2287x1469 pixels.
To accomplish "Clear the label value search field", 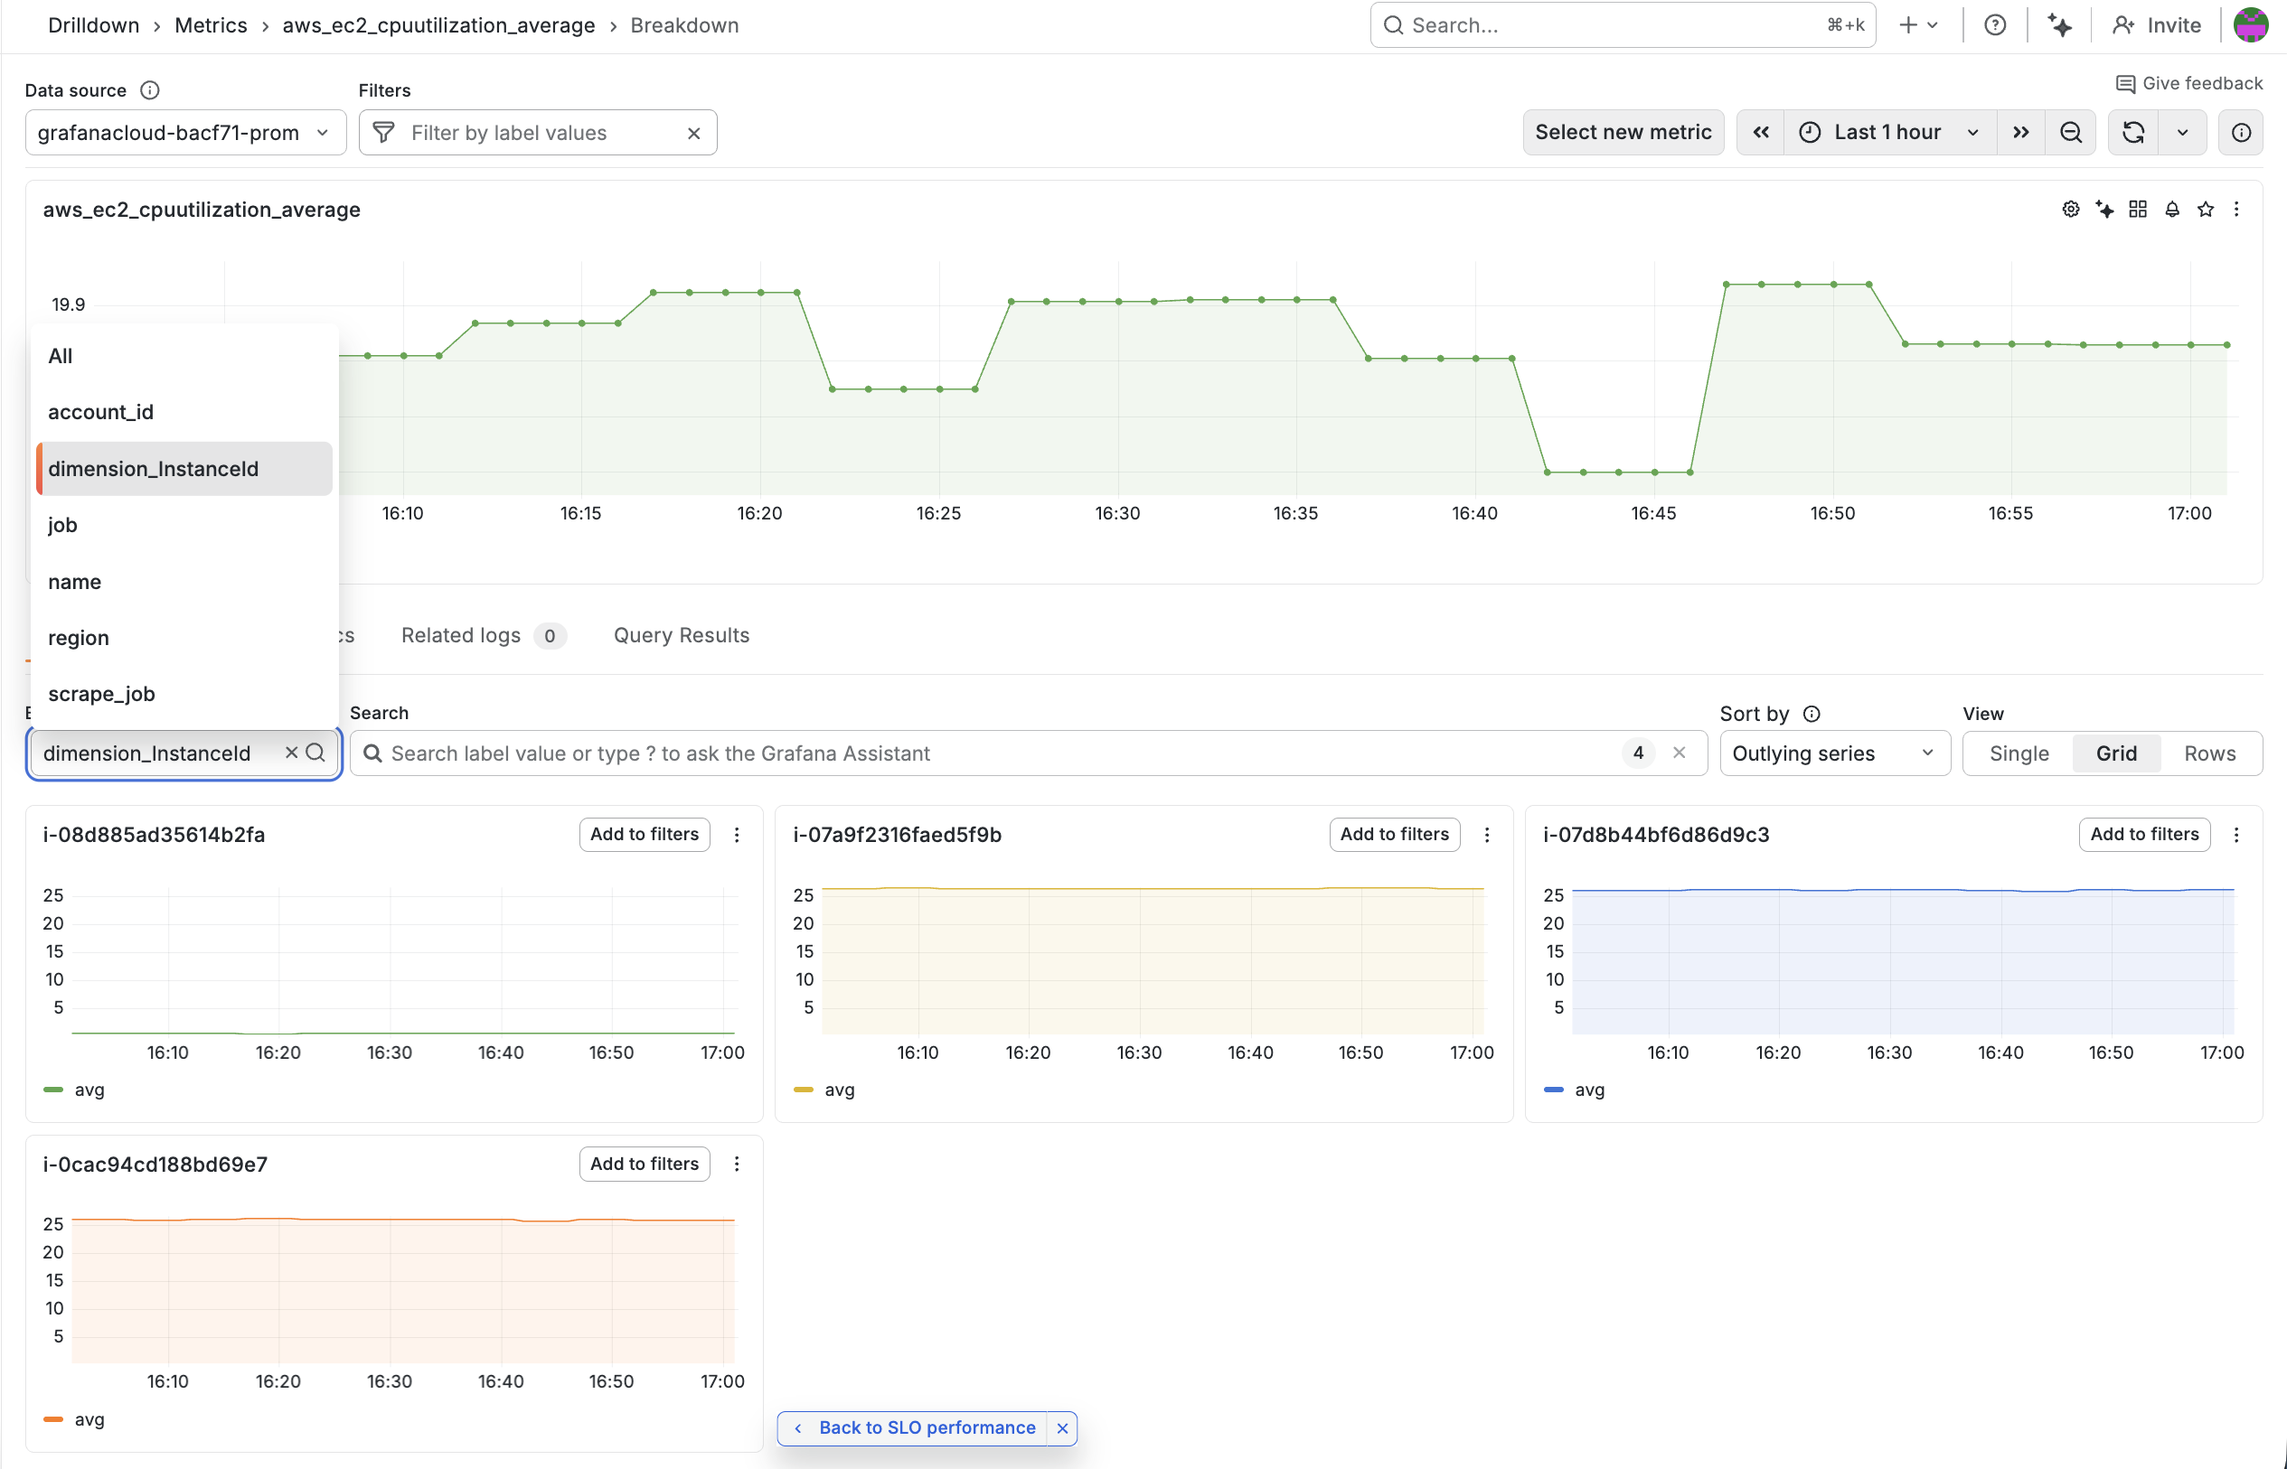I will (x=1679, y=753).
